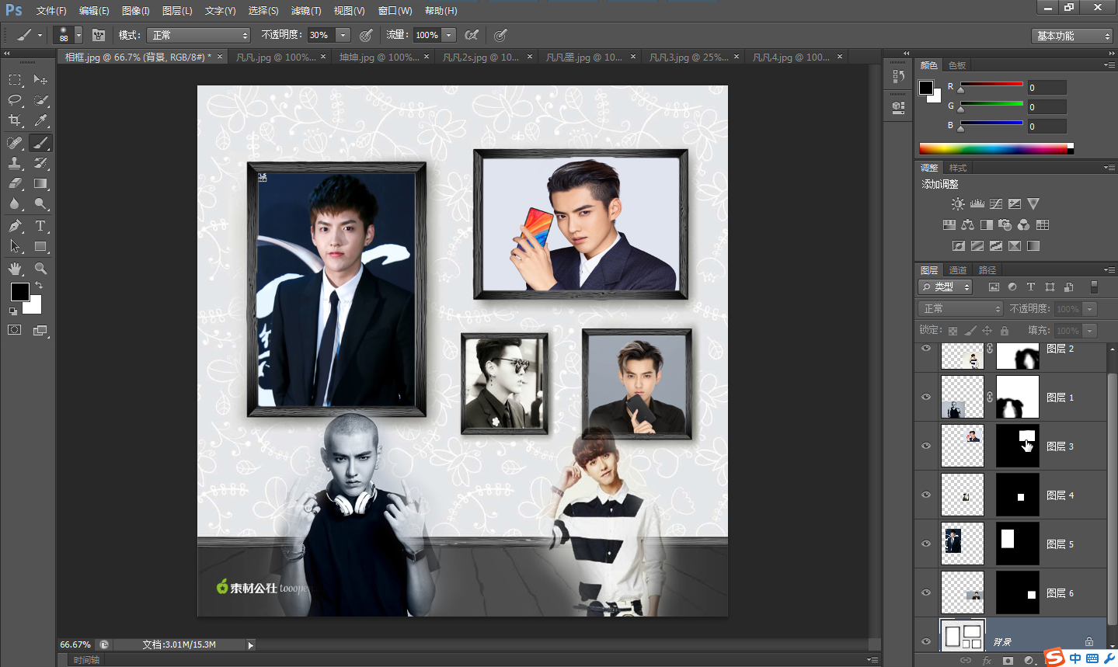Enable airbrush build-up effect
Image resolution: width=1118 pixels, height=667 pixels.
click(x=471, y=35)
